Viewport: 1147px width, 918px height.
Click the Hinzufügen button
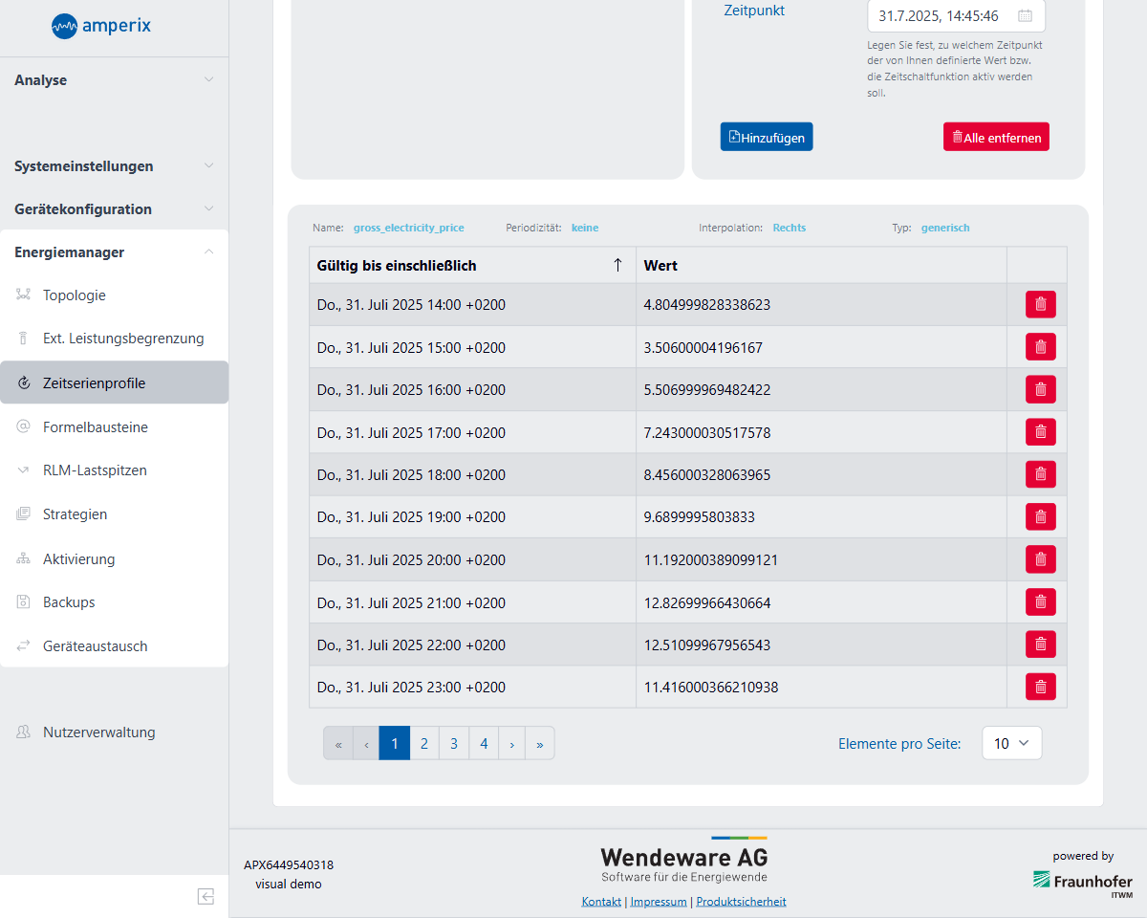click(x=767, y=137)
